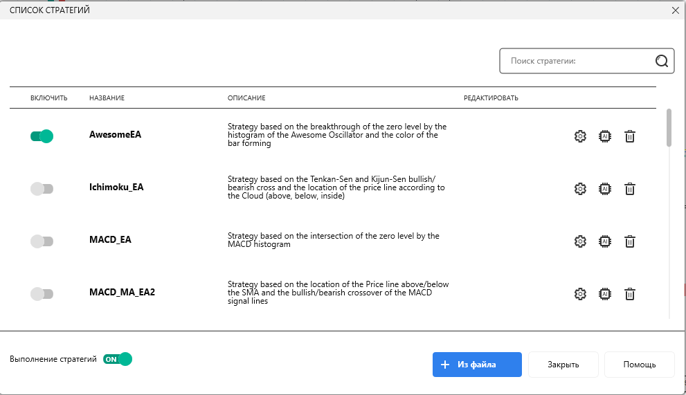Viewport: 686px width, 395px height.
Task: Open help via Помощь button
Action: pyautogui.click(x=639, y=365)
